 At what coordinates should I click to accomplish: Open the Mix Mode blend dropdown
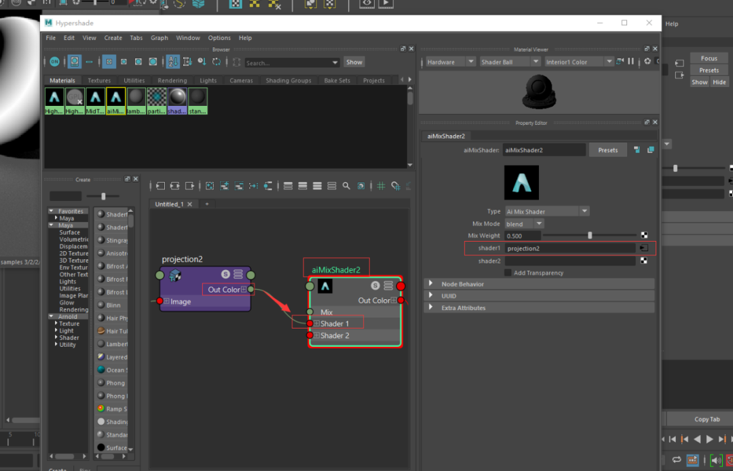point(524,224)
